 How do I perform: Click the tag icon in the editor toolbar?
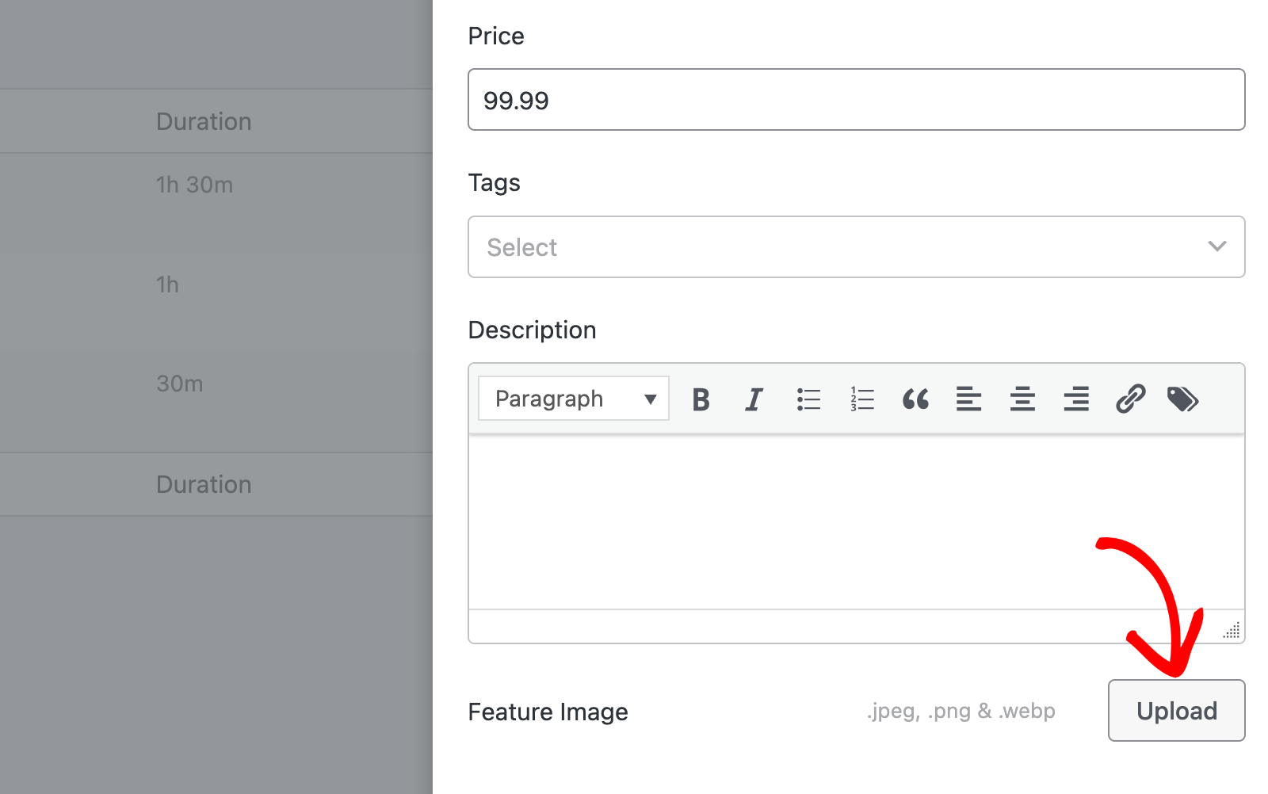(x=1182, y=399)
